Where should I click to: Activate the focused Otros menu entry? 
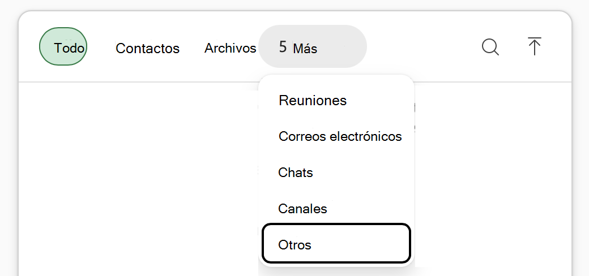[x=336, y=243]
